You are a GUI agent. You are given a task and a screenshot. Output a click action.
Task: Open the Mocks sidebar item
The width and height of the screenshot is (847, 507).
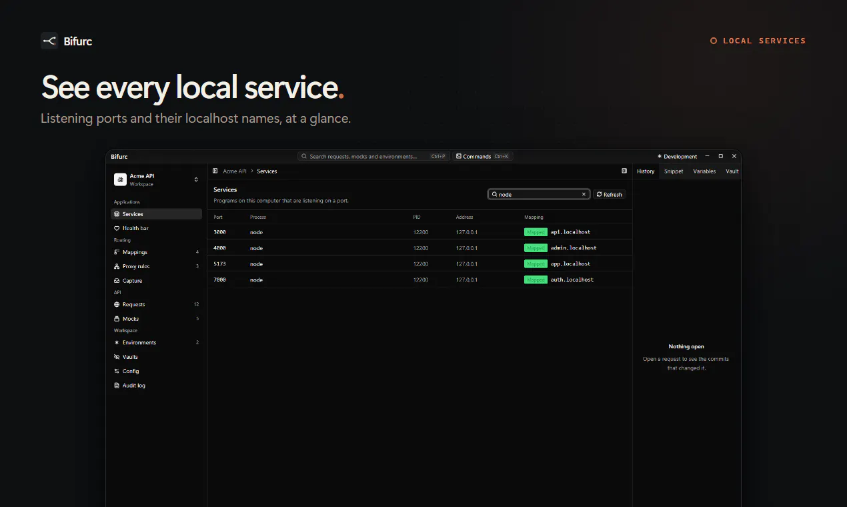coord(156,319)
